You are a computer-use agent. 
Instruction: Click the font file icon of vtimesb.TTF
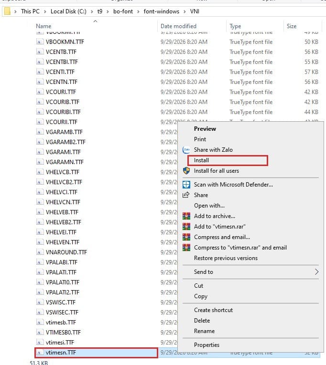pyautogui.click(x=40, y=322)
